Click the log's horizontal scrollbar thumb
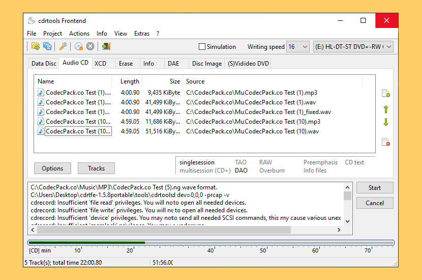This screenshot has width=422, height=280. 164,230
